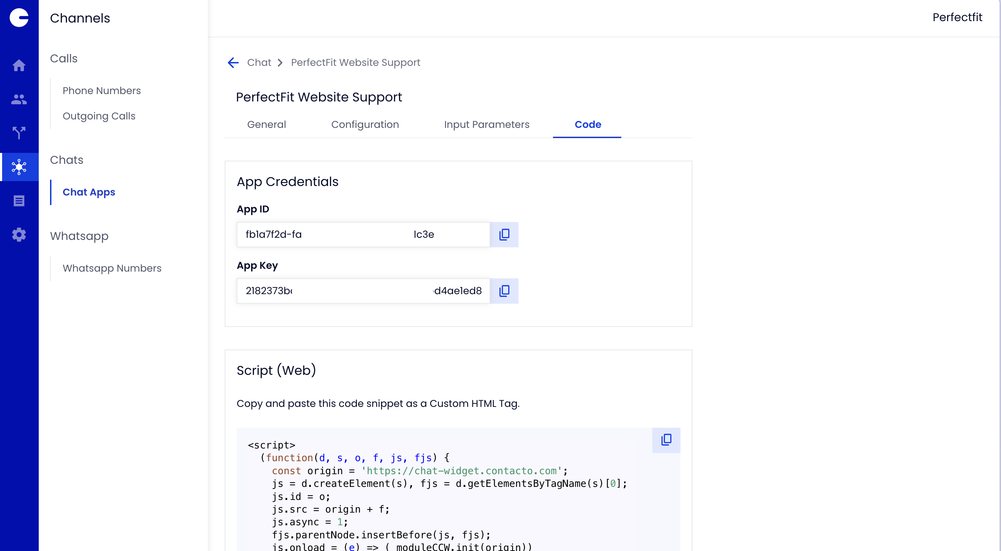The image size is (1001, 551).
Task: Copy the App Key value
Action: [x=504, y=291]
